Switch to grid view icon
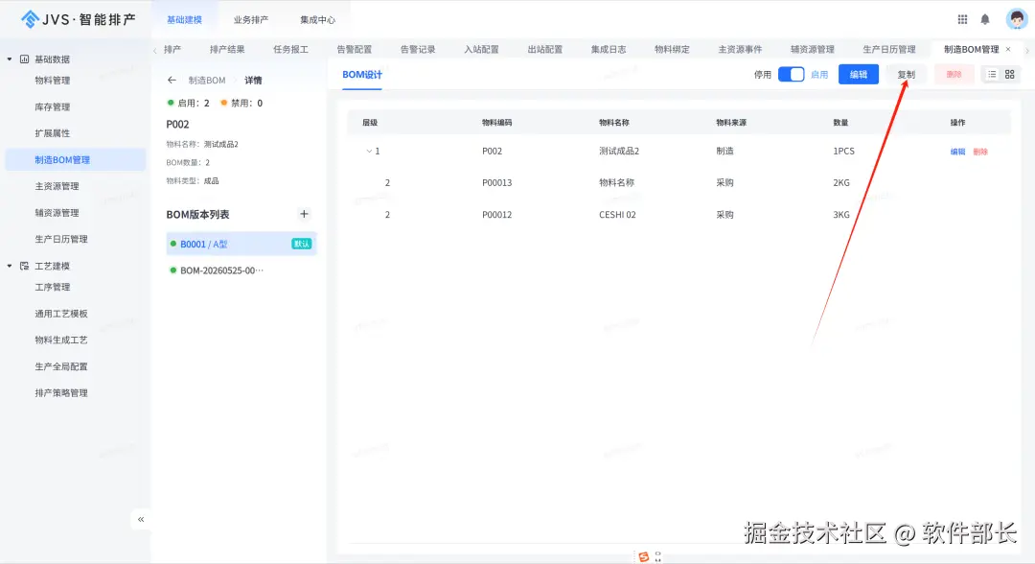 (x=1009, y=75)
